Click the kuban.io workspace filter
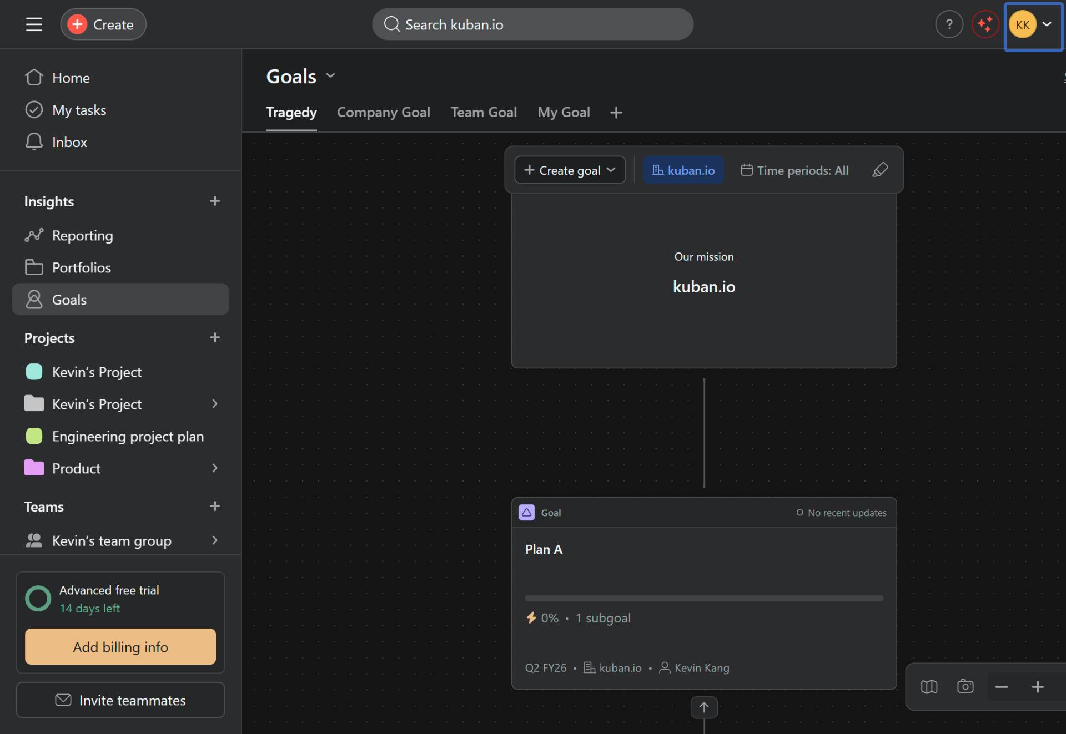1066x734 pixels. click(683, 170)
